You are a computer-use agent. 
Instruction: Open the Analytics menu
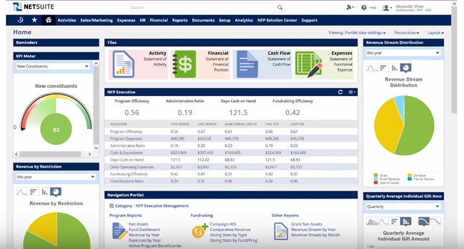tap(244, 20)
